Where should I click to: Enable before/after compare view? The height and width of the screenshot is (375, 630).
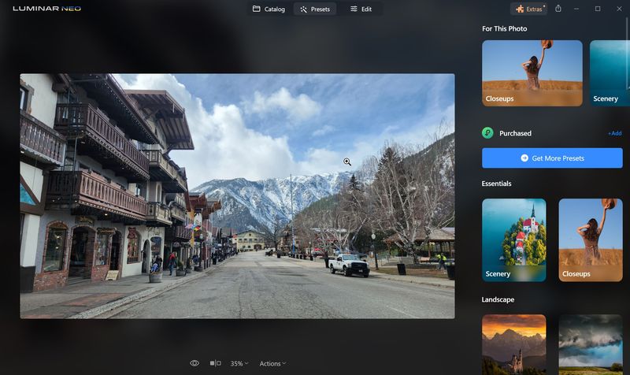215,363
